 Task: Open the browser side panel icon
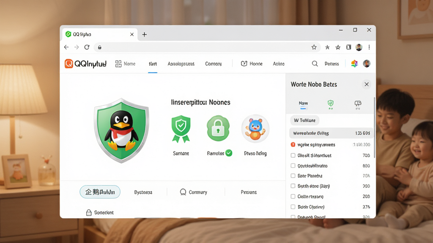[349, 47]
